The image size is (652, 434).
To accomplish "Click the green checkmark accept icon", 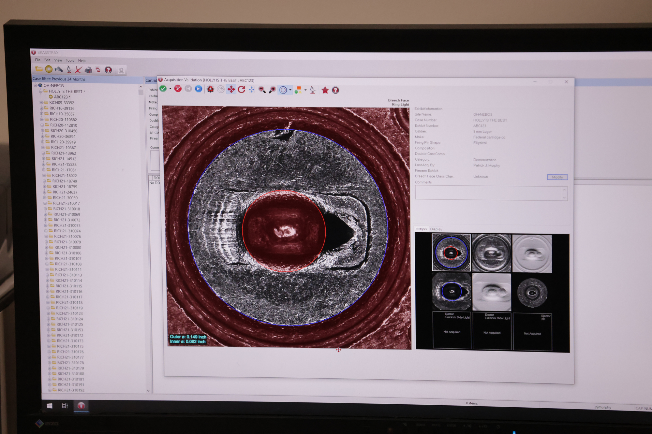I will tap(163, 89).
